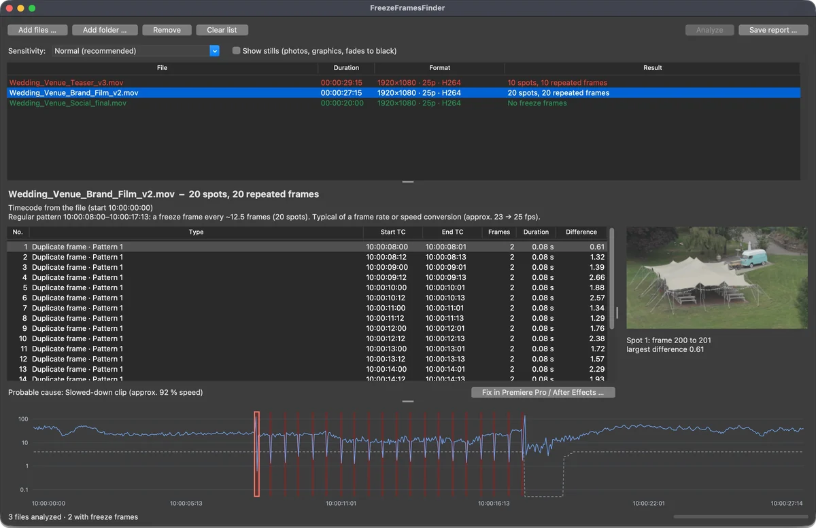This screenshot has width=816, height=528.
Task: Click the Start TC column header
Action: click(393, 232)
